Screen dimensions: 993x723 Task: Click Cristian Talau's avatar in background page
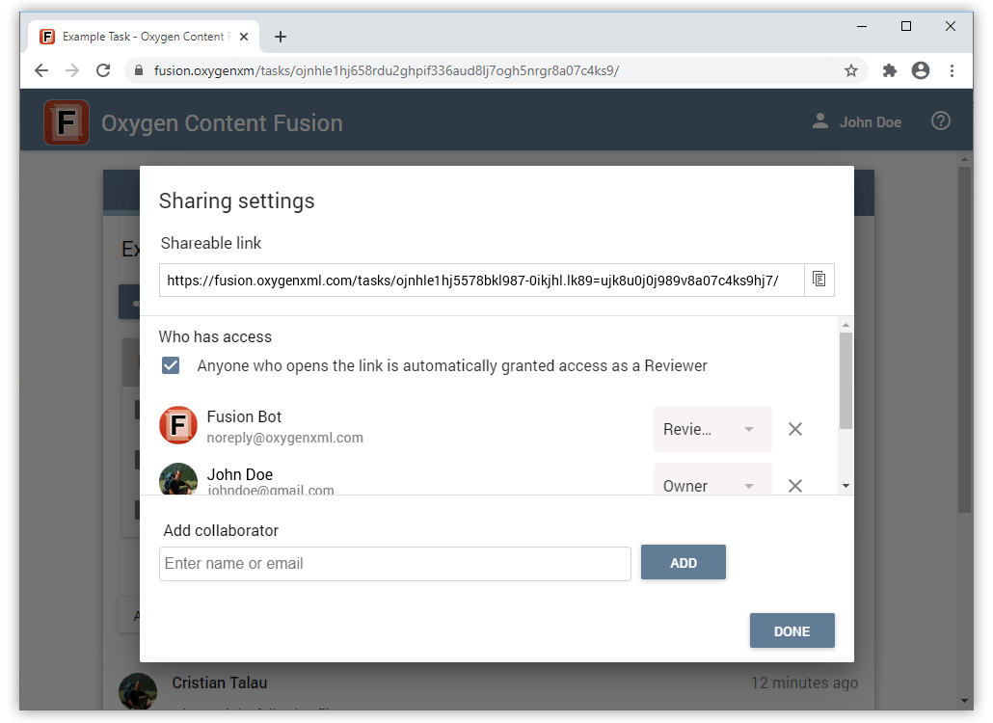coord(138,691)
